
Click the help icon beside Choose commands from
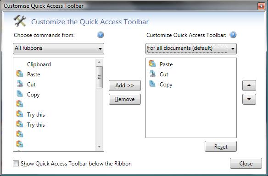[100, 35]
